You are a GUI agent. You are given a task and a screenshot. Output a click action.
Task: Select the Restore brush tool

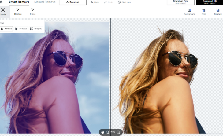[18, 12]
